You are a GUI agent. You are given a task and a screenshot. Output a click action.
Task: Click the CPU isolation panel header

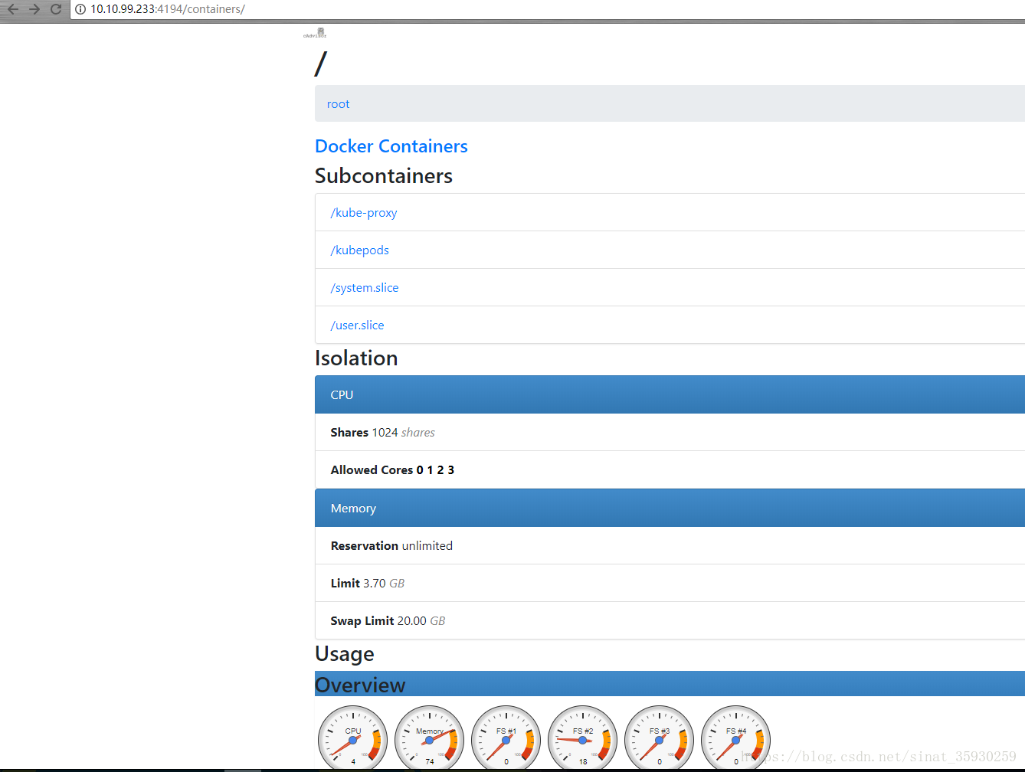pos(670,394)
